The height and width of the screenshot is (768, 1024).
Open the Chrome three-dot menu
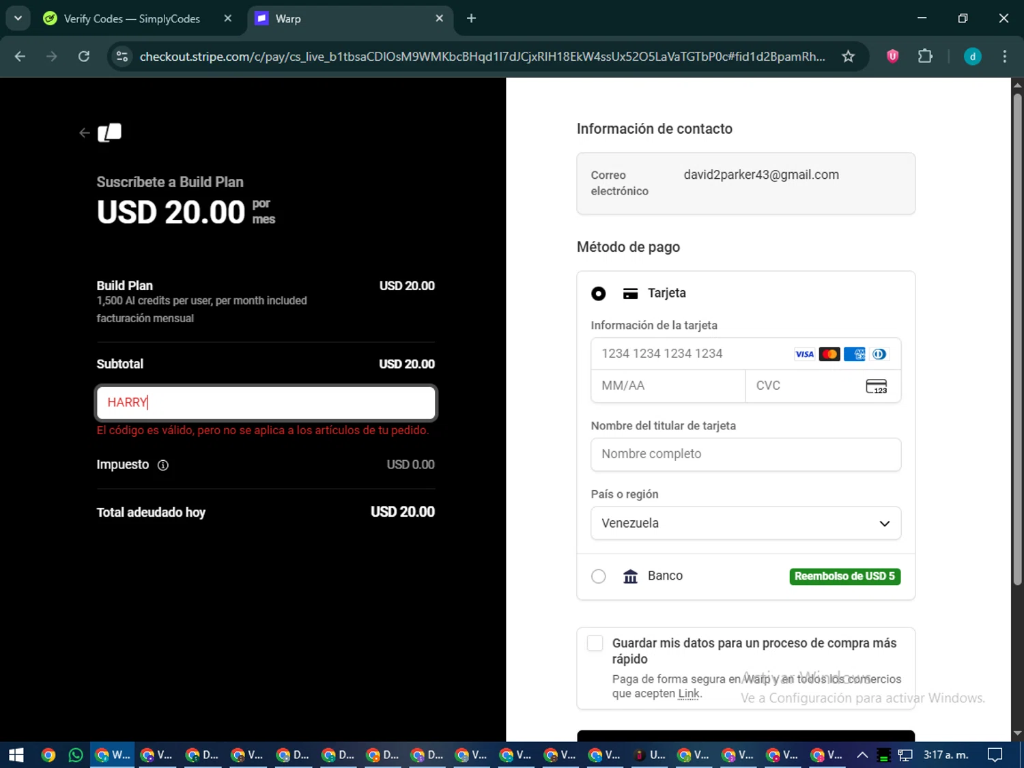pyautogui.click(x=1004, y=57)
